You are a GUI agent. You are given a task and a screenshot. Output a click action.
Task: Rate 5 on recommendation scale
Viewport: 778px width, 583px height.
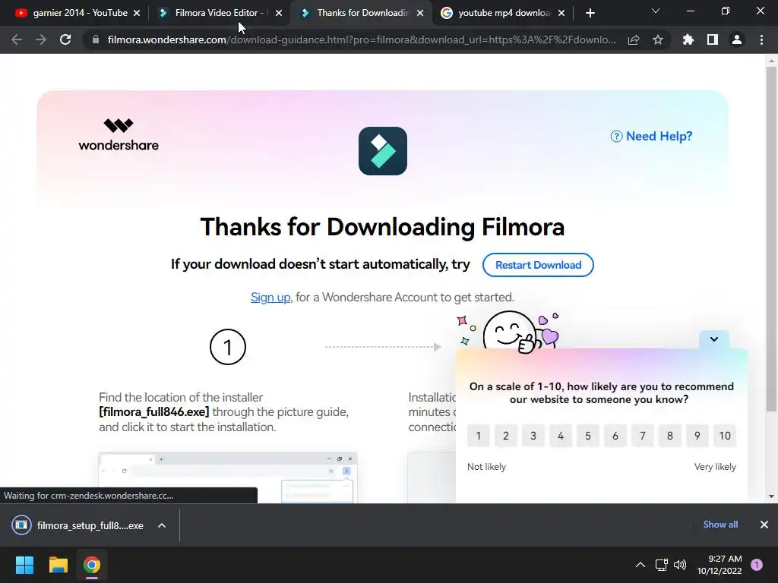click(x=587, y=436)
